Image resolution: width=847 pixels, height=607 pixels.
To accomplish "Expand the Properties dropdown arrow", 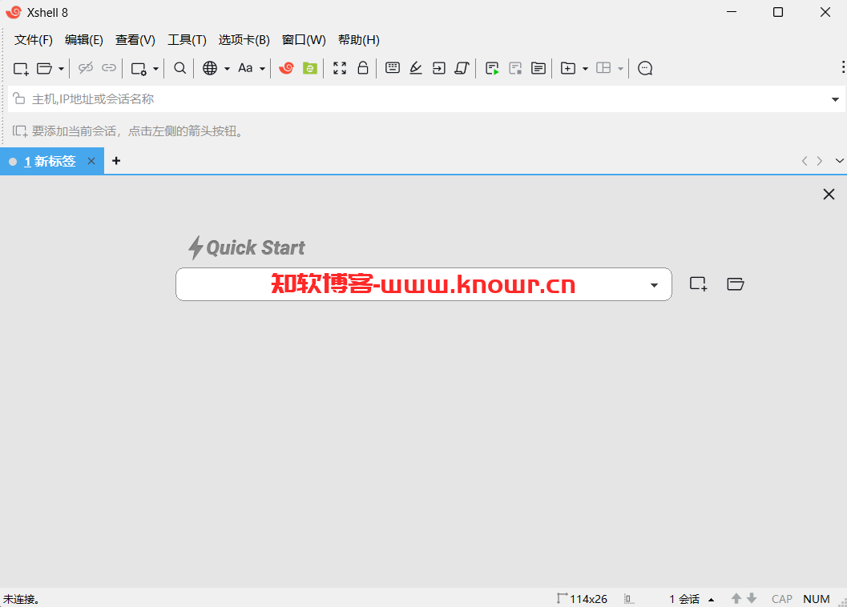I will [155, 69].
